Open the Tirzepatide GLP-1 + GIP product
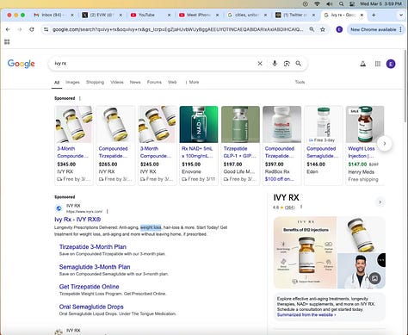Viewport: 408px width, 335px height. pos(240,145)
